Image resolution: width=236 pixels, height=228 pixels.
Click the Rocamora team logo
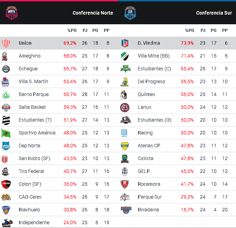tap(125, 184)
